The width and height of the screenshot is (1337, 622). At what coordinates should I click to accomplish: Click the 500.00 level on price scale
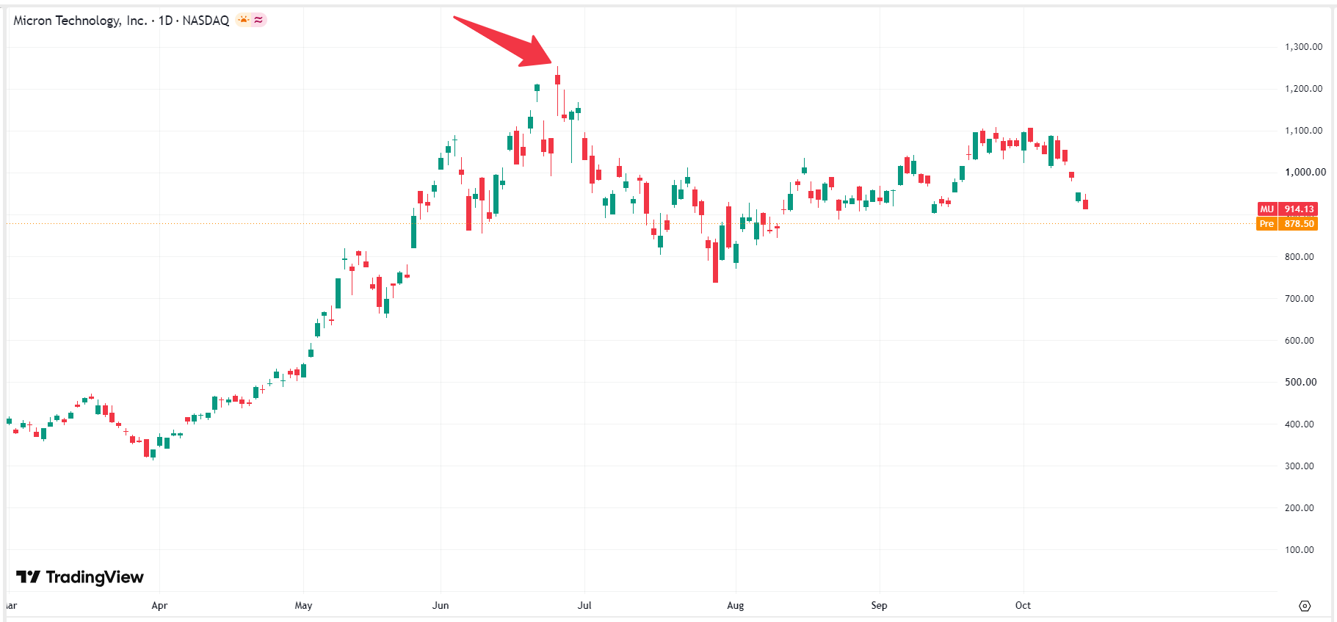click(x=1300, y=382)
